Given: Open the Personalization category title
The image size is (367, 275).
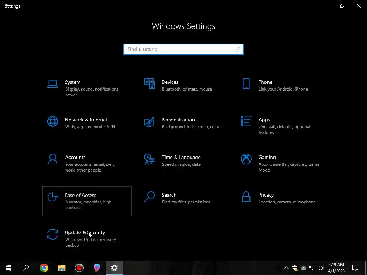Looking at the screenshot, I should (178, 120).
